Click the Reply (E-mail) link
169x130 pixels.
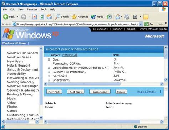click(147, 92)
